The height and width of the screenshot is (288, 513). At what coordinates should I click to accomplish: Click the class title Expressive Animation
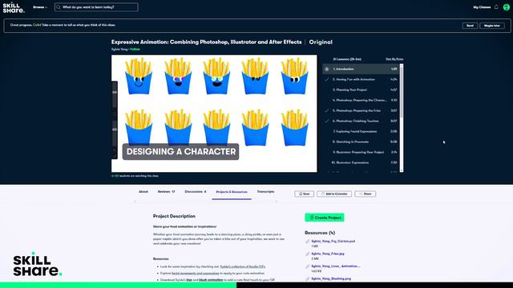click(x=206, y=42)
